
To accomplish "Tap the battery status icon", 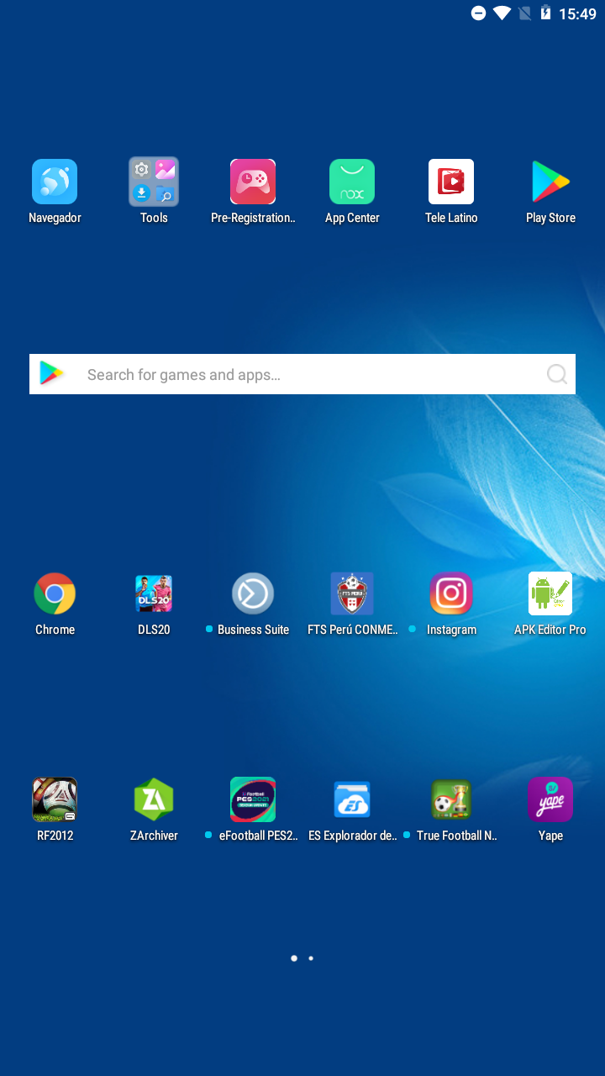I will [546, 13].
